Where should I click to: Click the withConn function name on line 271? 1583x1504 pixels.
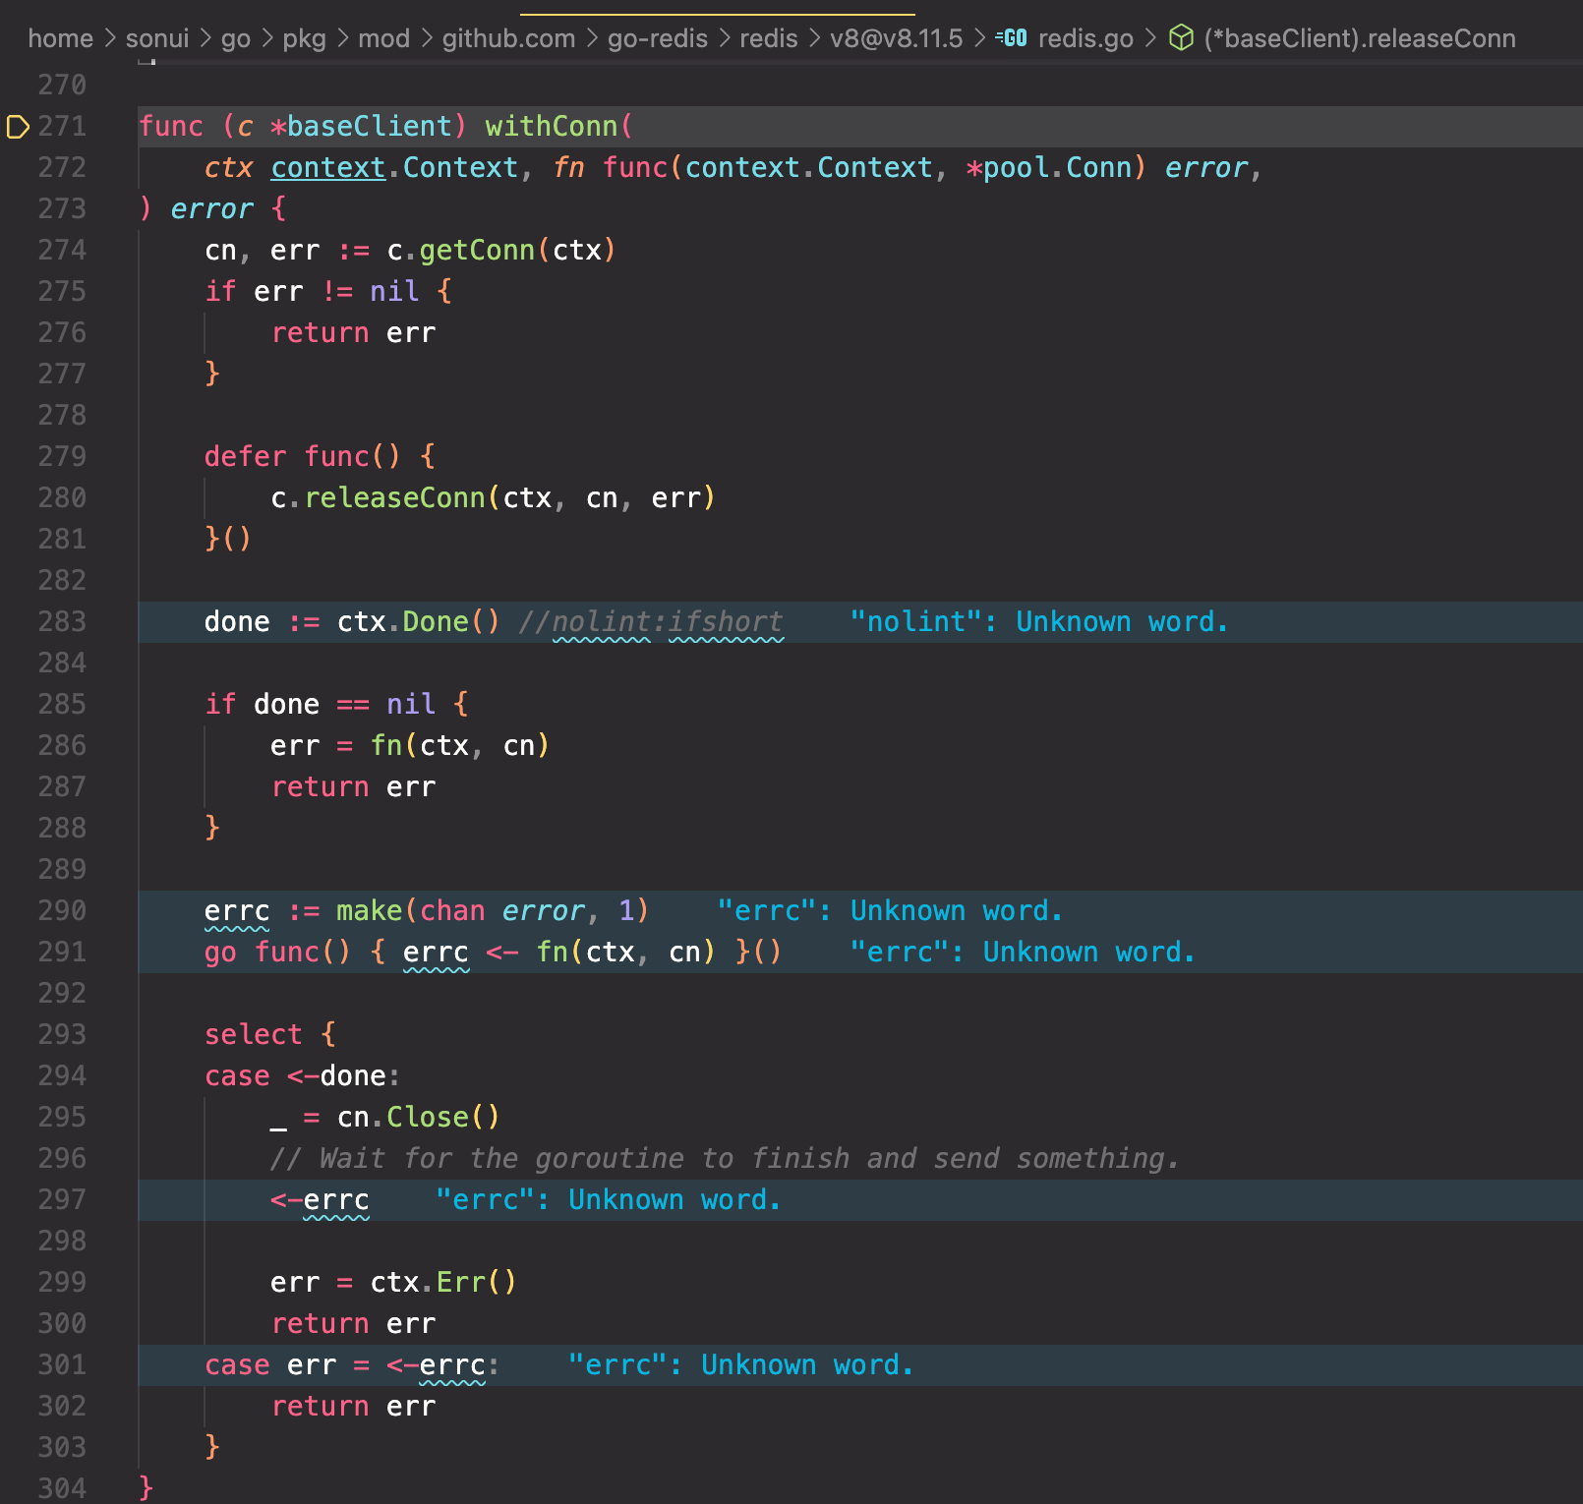[551, 127]
